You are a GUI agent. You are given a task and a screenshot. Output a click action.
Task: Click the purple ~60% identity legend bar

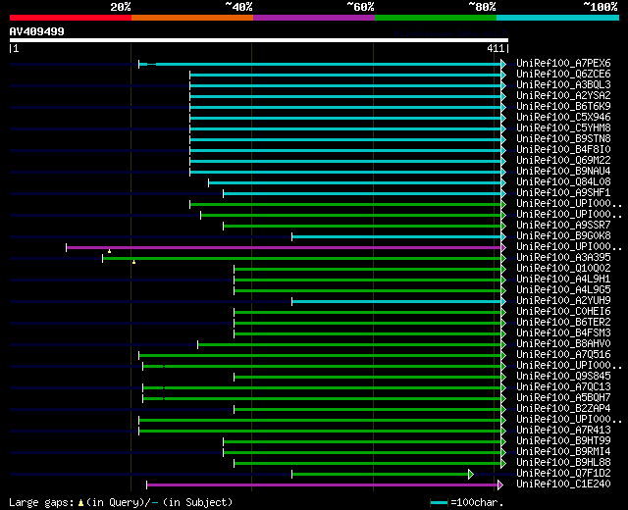314,18
